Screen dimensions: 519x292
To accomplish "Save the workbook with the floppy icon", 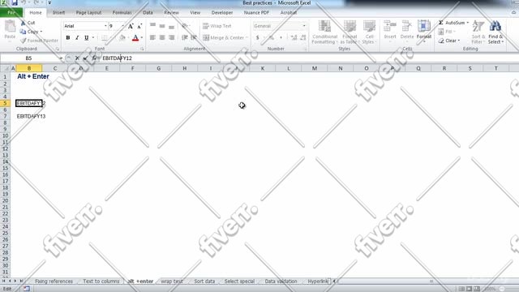I will 15,3.
